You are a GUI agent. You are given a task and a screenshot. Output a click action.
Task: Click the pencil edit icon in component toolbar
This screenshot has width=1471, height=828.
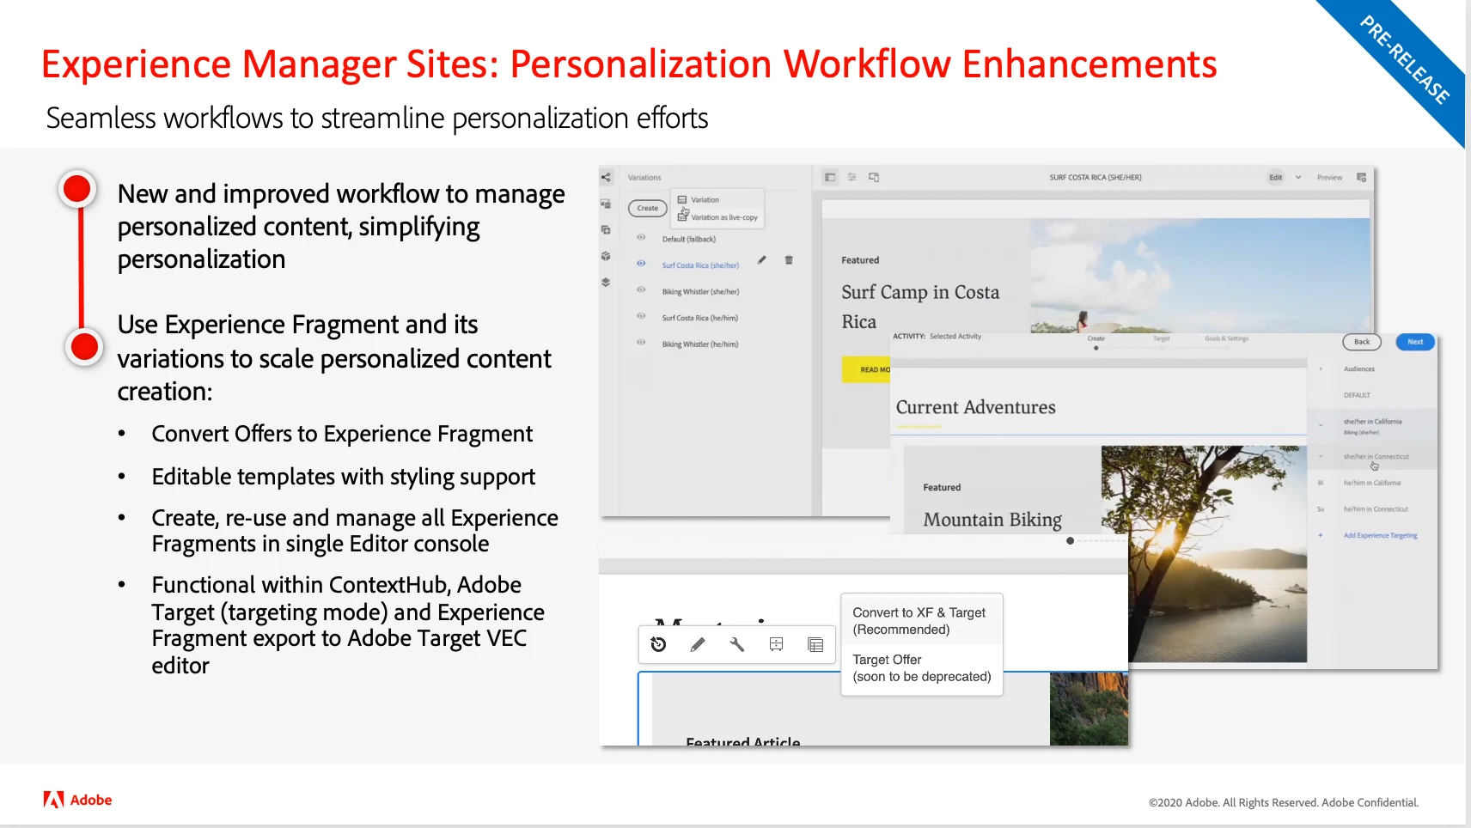point(698,644)
